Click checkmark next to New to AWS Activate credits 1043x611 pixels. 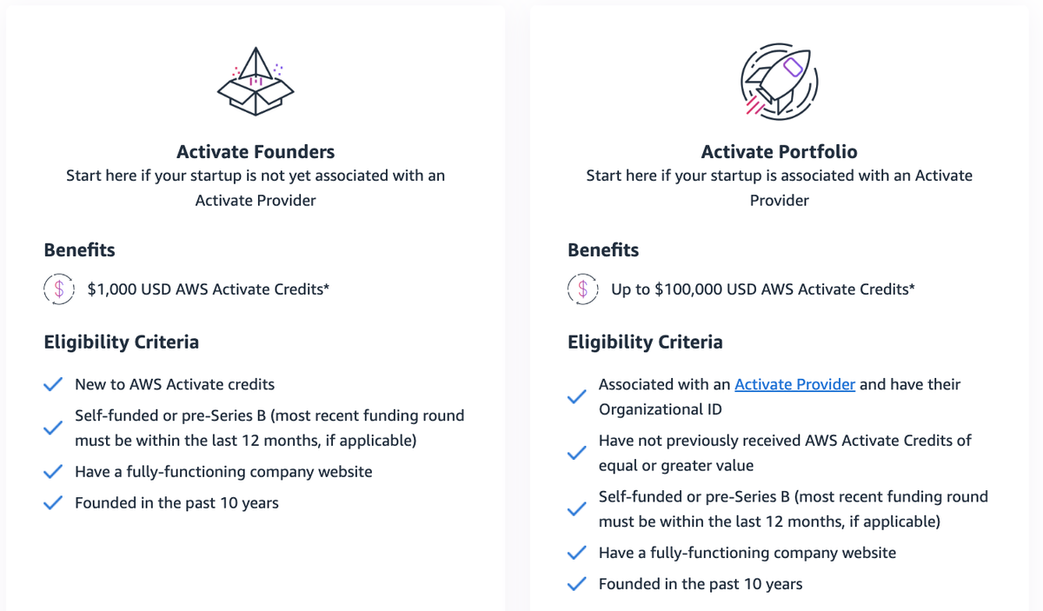click(x=53, y=384)
